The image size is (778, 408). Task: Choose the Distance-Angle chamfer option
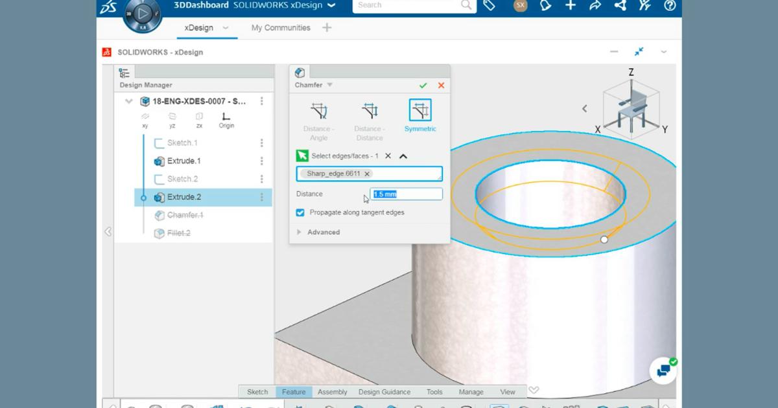coord(318,110)
